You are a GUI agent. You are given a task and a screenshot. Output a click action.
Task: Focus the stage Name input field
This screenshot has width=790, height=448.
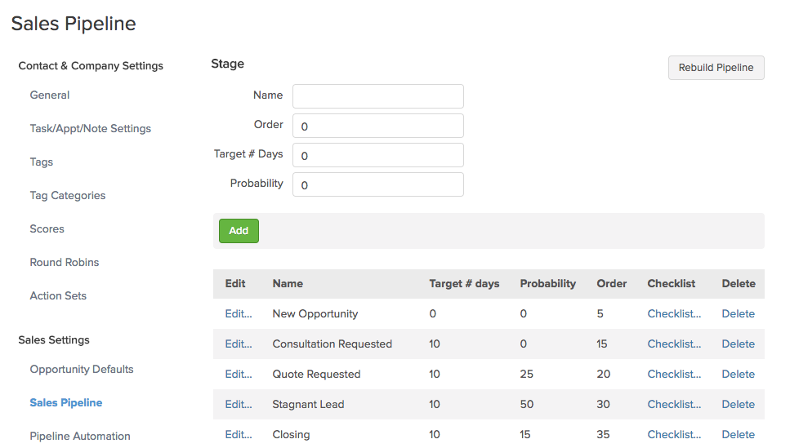tap(377, 96)
